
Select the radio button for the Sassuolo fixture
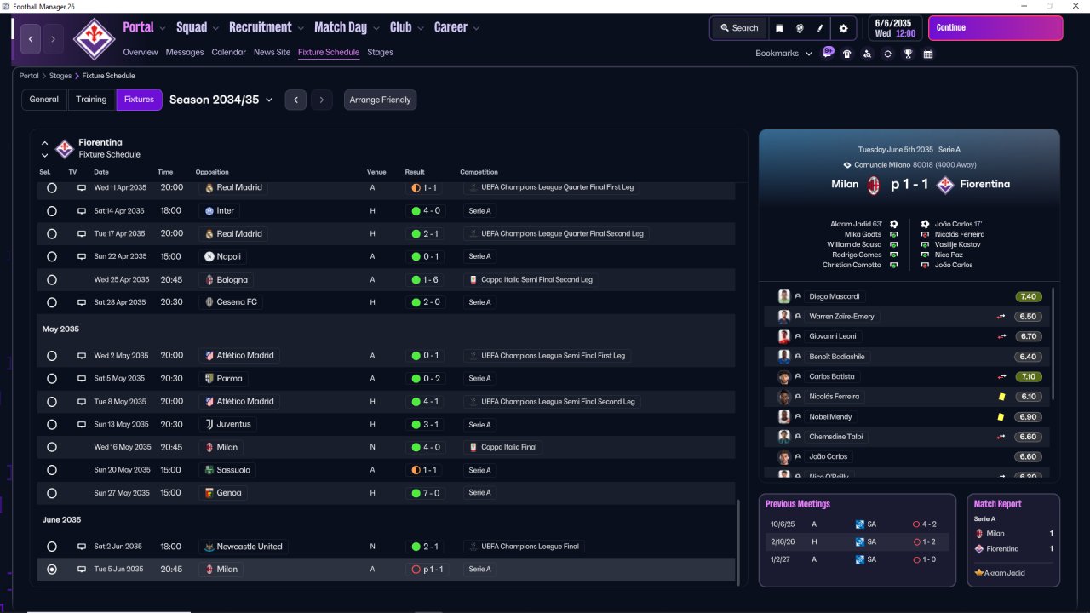click(52, 470)
